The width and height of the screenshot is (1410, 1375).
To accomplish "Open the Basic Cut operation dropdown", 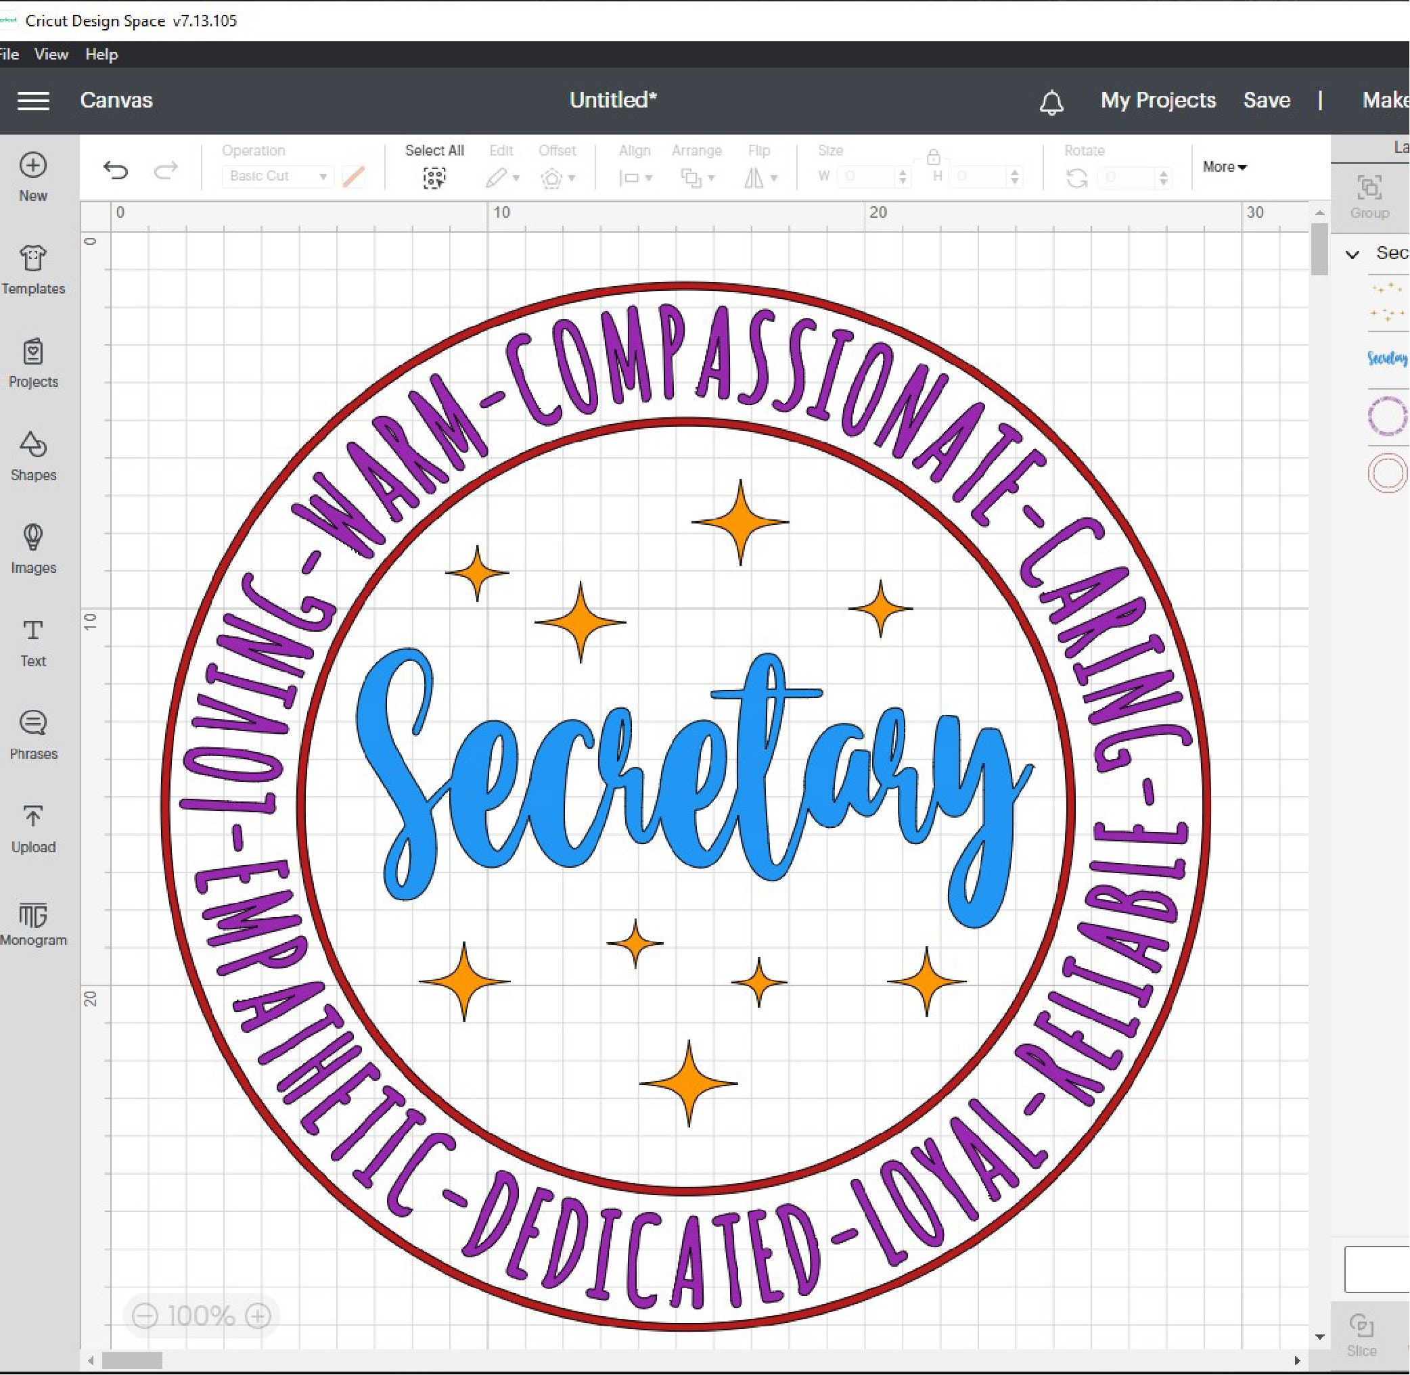I will [277, 175].
